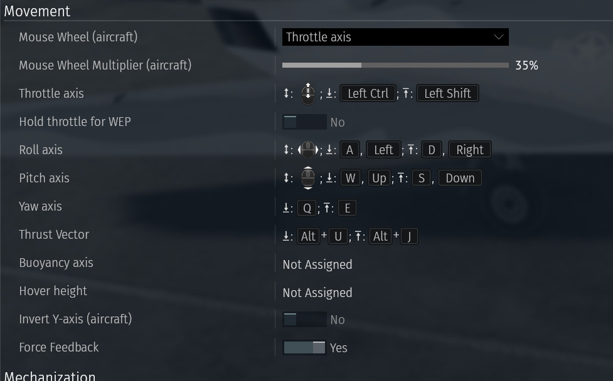Click Alt+J binding for Thrust Vector
The image size is (613, 381).
pyautogui.click(x=393, y=237)
